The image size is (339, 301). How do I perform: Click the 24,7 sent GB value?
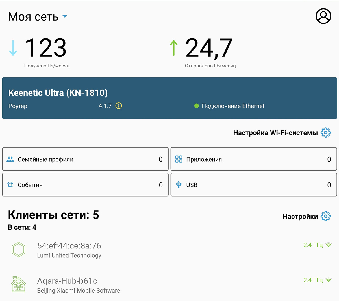(x=209, y=49)
